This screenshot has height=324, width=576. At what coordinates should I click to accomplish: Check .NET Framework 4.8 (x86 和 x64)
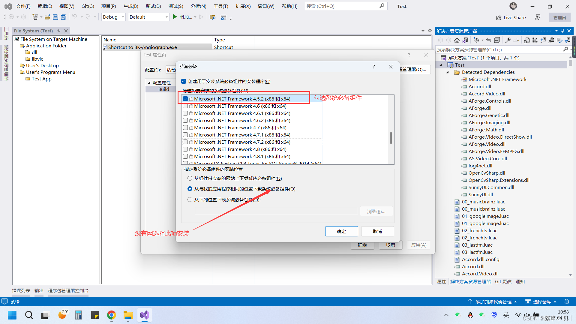coord(185,149)
